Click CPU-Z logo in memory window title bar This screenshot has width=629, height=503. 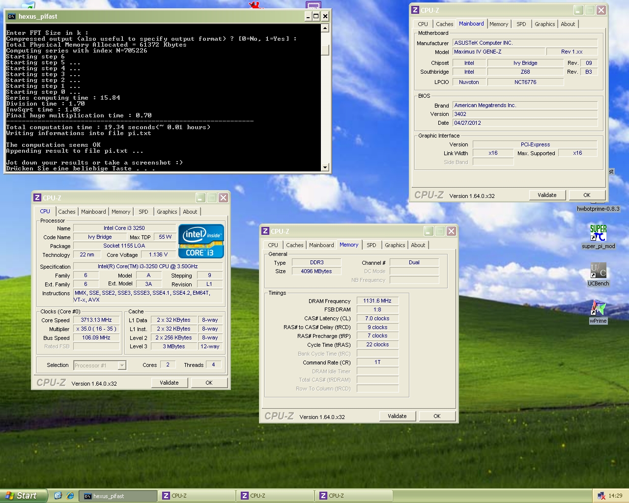tap(265, 231)
